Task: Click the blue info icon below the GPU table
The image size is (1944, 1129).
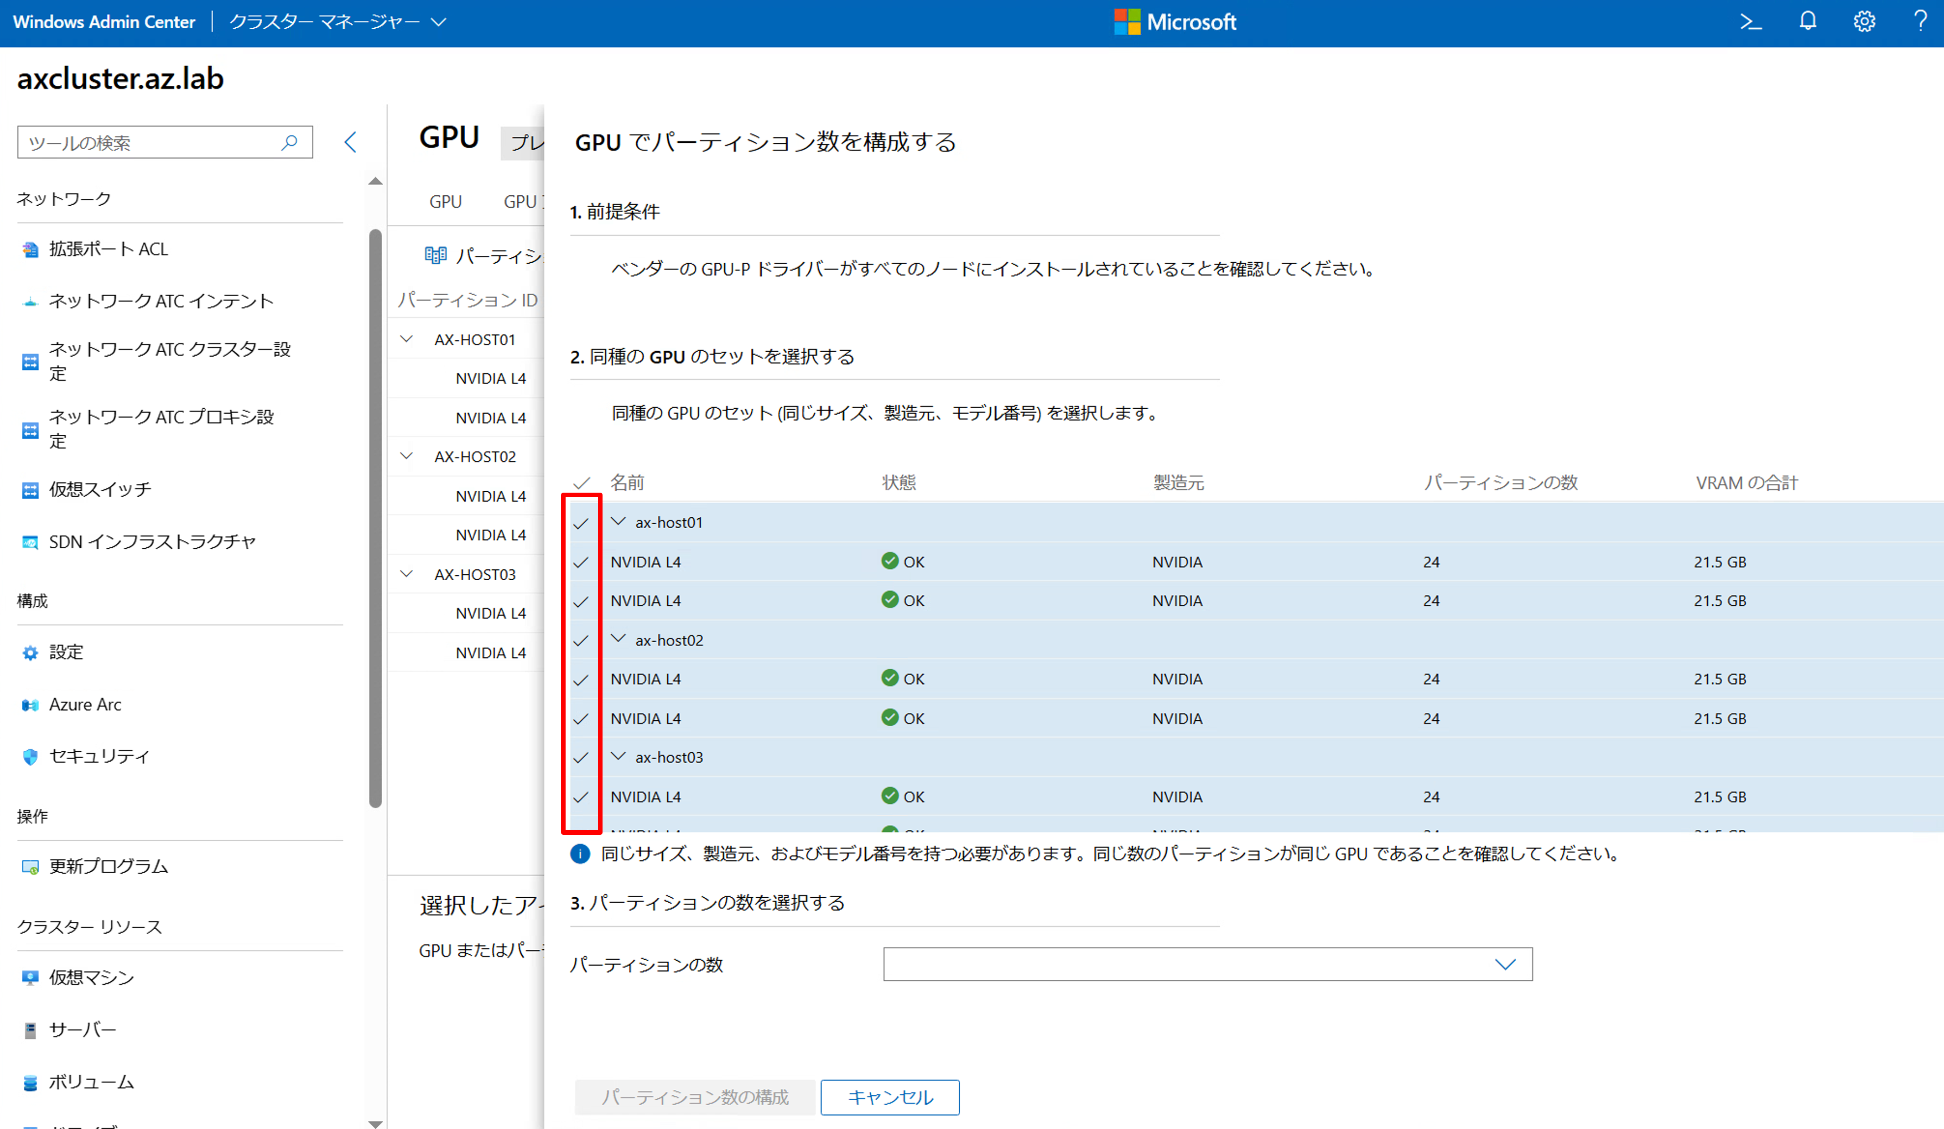Action: tap(580, 853)
